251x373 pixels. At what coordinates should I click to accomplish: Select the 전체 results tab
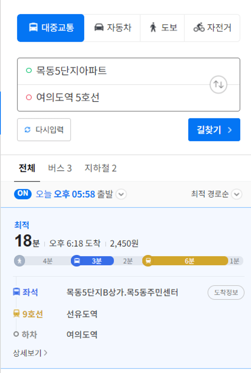pyautogui.click(x=27, y=168)
